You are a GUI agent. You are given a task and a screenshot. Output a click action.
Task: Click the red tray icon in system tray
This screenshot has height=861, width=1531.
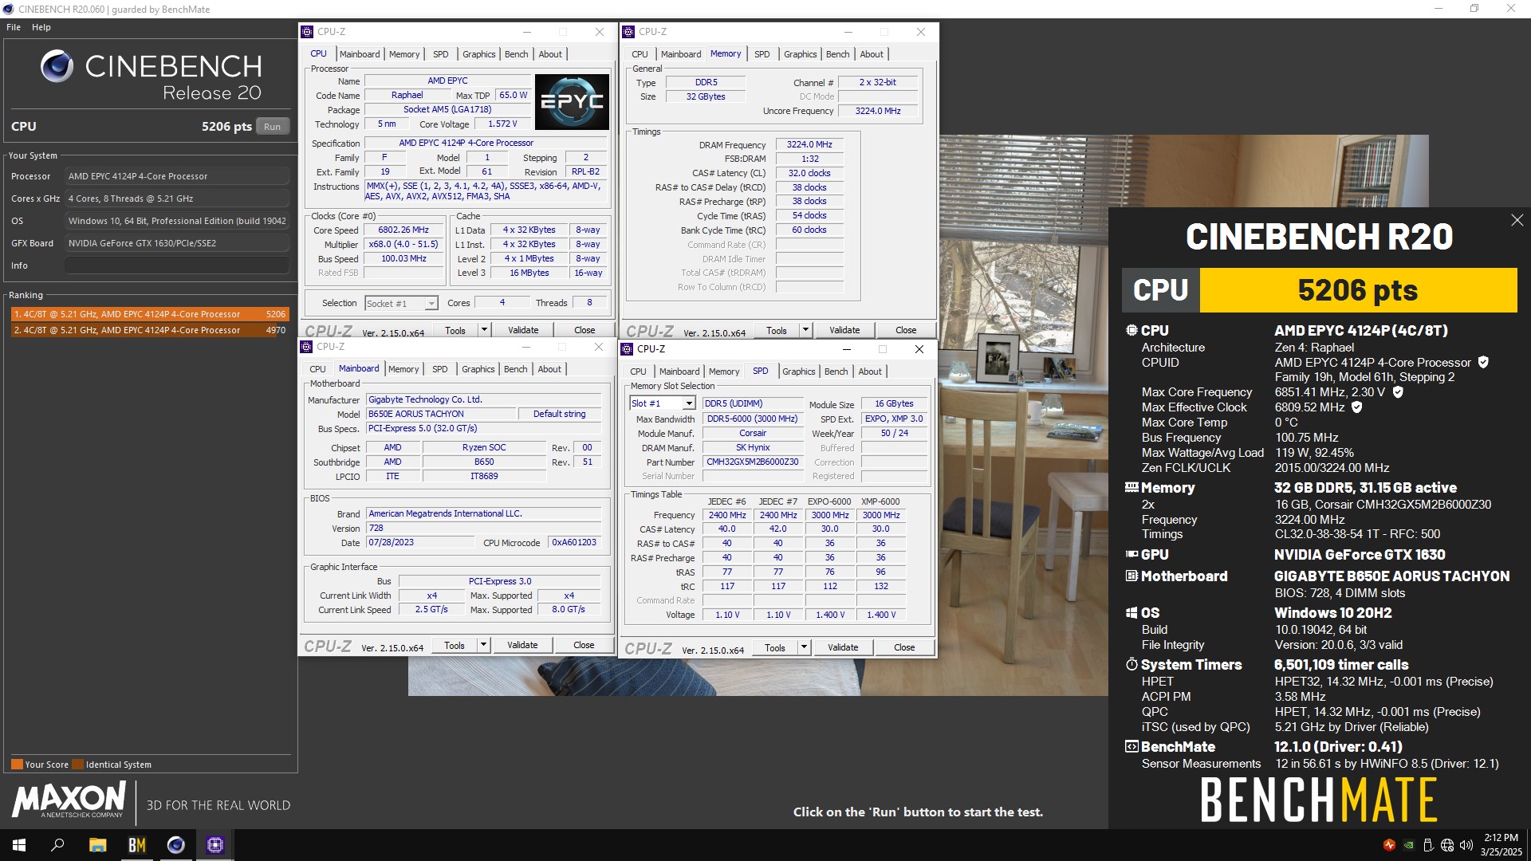[x=1389, y=845]
